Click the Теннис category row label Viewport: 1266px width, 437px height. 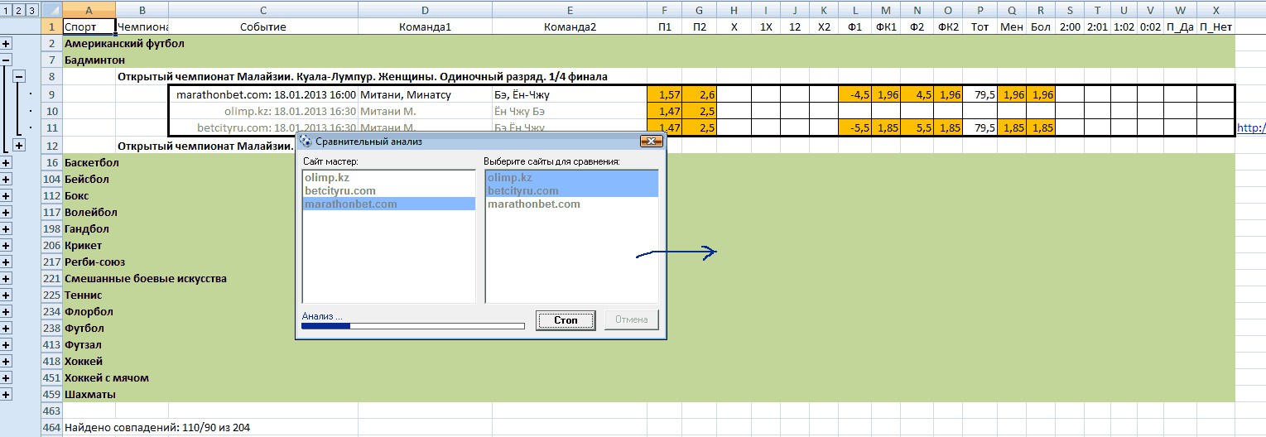click(x=84, y=295)
